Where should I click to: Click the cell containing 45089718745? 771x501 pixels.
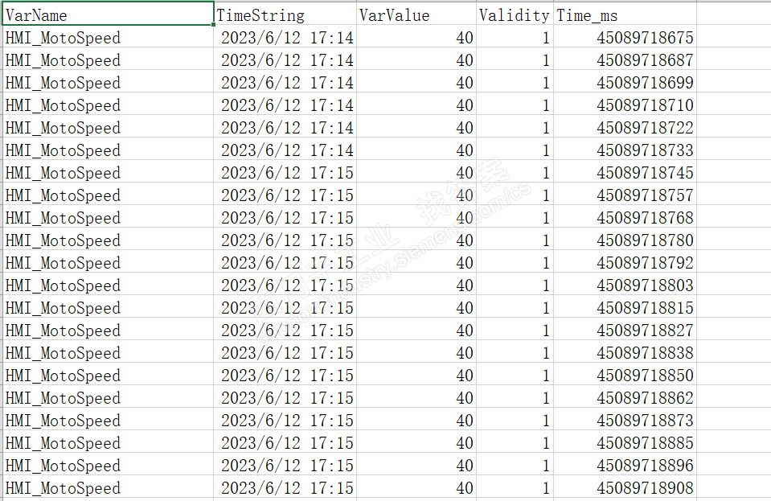point(625,172)
